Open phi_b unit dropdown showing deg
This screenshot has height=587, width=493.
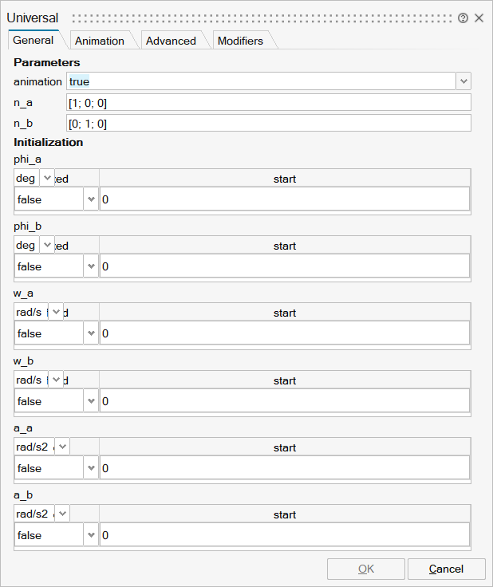click(x=47, y=245)
